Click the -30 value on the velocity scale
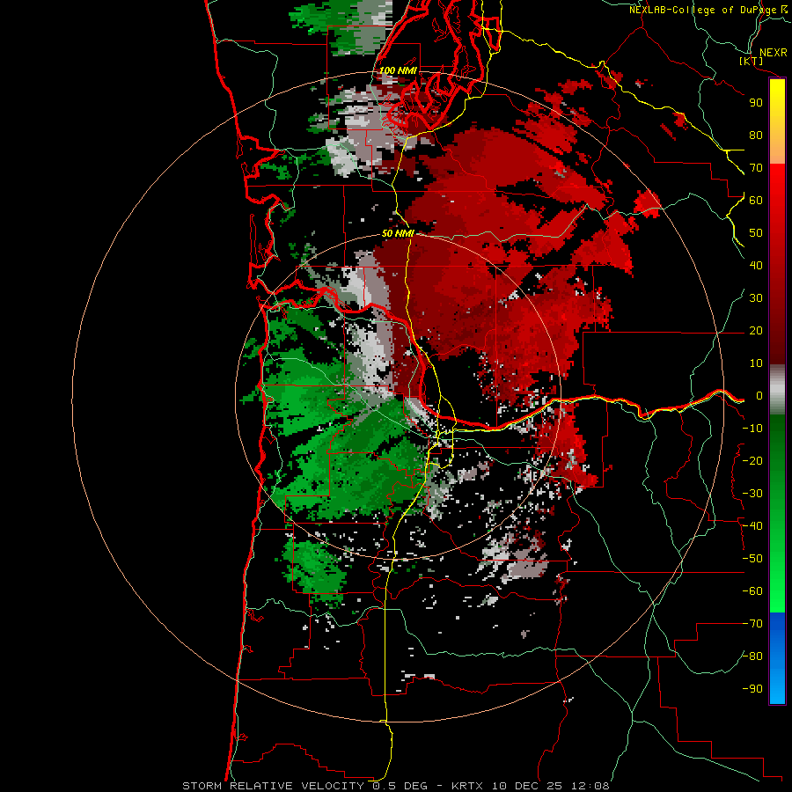 [x=752, y=494]
